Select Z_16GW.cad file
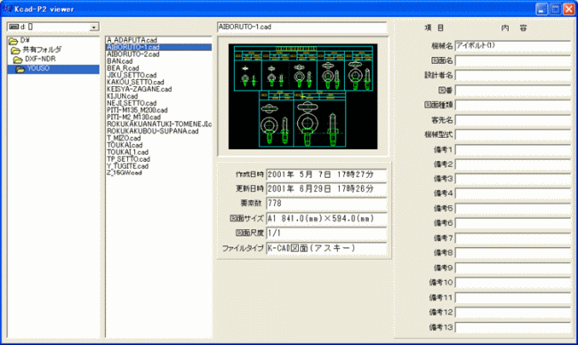The width and height of the screenshot is (578, 345). (x=124, y=172)
